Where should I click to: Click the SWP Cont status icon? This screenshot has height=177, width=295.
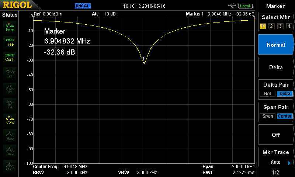tap(10, 58)
